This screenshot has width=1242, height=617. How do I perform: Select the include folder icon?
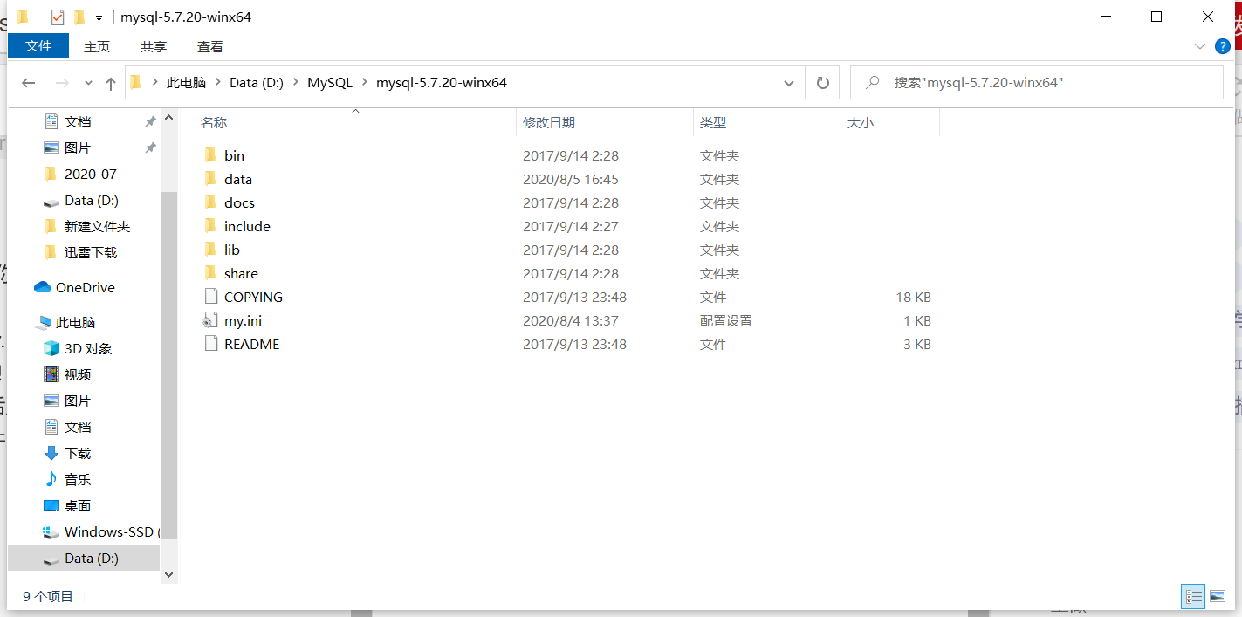[210, 226]
